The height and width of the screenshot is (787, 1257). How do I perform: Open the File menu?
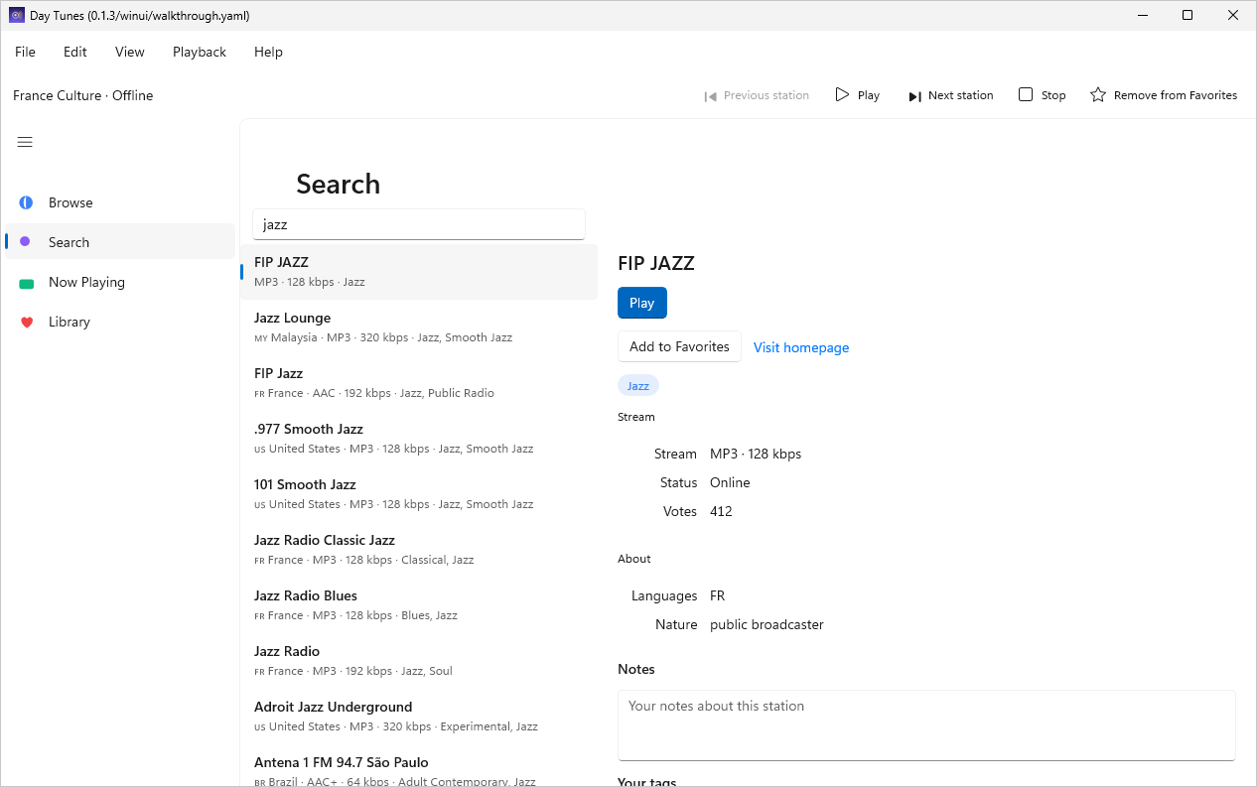click(25, 52)
